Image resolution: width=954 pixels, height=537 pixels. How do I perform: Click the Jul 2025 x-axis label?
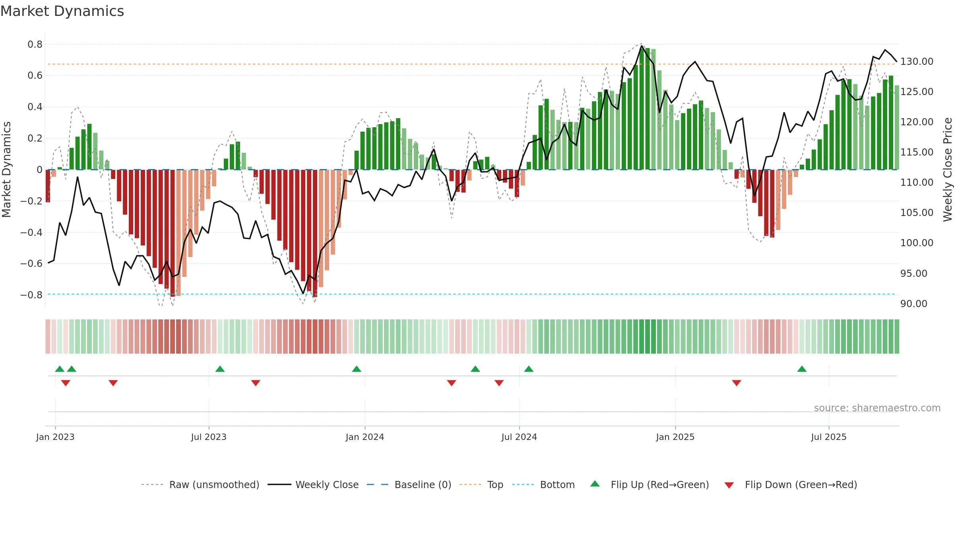(829, 437)
